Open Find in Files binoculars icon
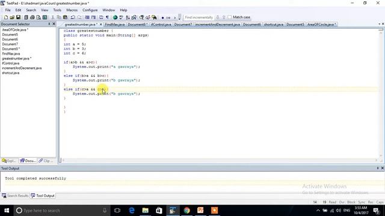 tap(154, 17)
